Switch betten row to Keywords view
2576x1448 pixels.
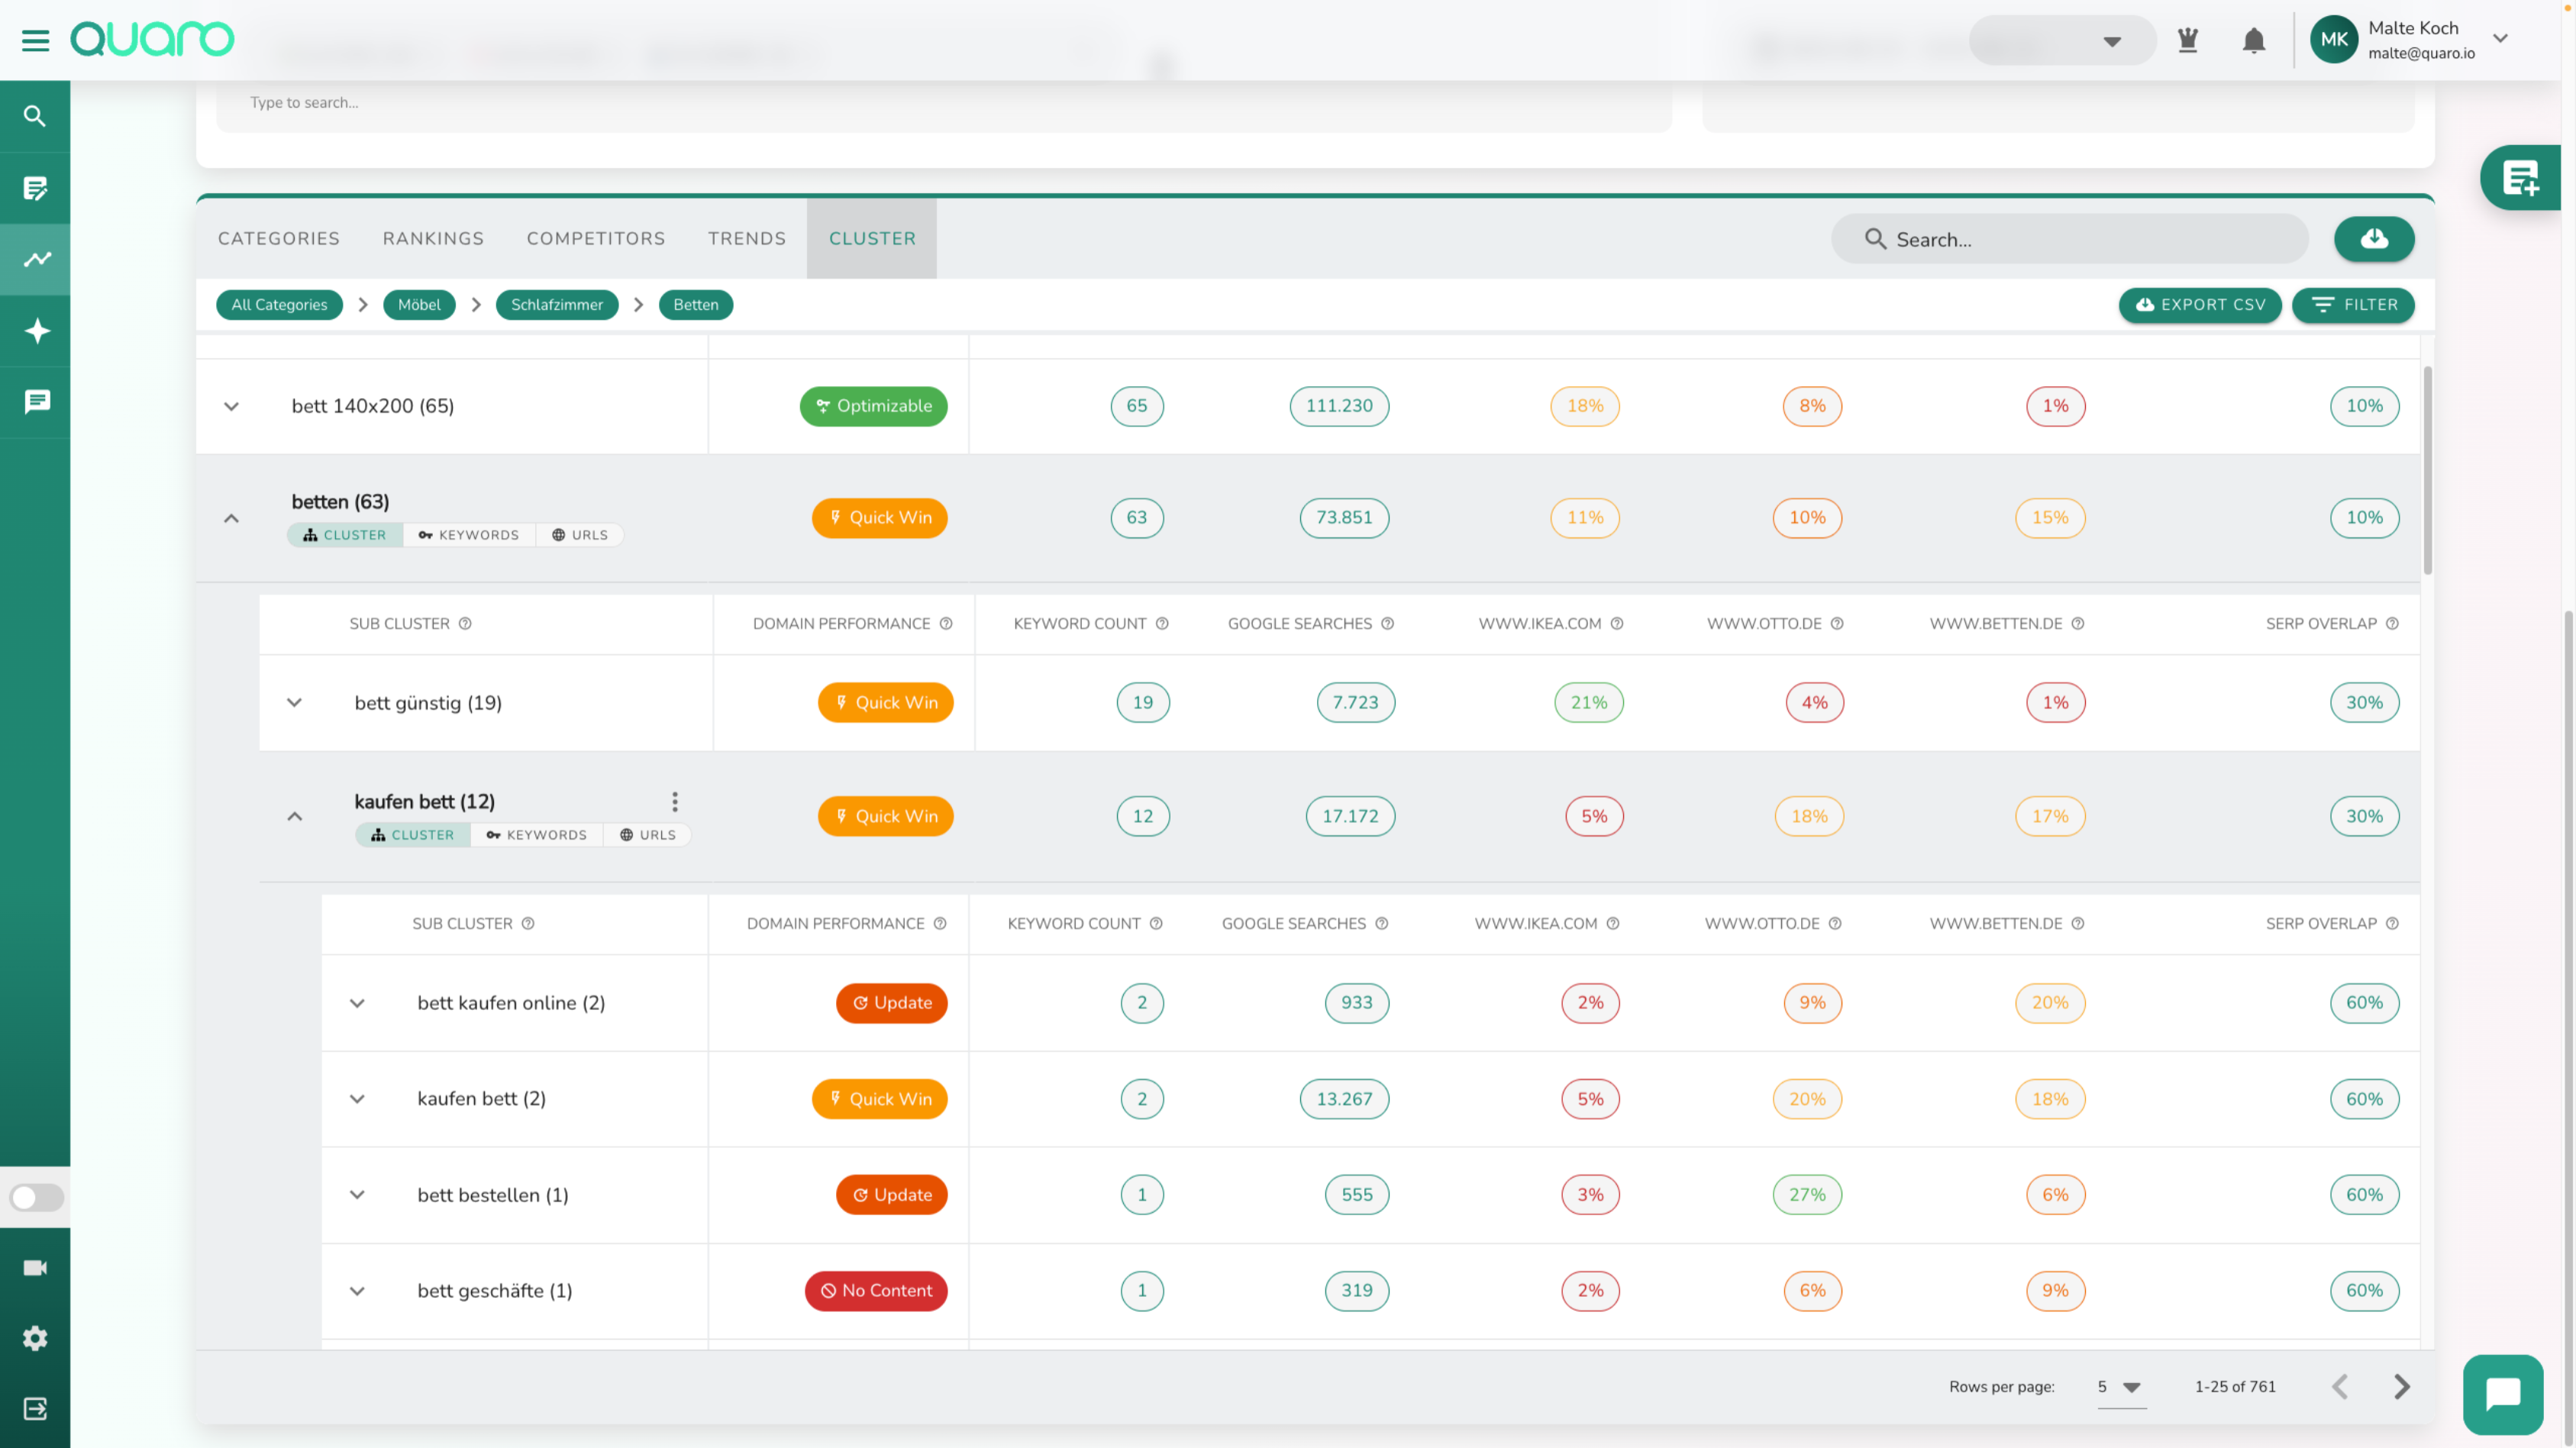click(x=469, y=535)
